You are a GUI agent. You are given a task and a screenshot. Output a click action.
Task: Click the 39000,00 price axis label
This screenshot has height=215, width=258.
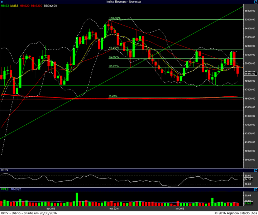click(250, 160)
